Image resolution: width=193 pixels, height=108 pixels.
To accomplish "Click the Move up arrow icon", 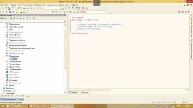I will [x=24, y=18].
